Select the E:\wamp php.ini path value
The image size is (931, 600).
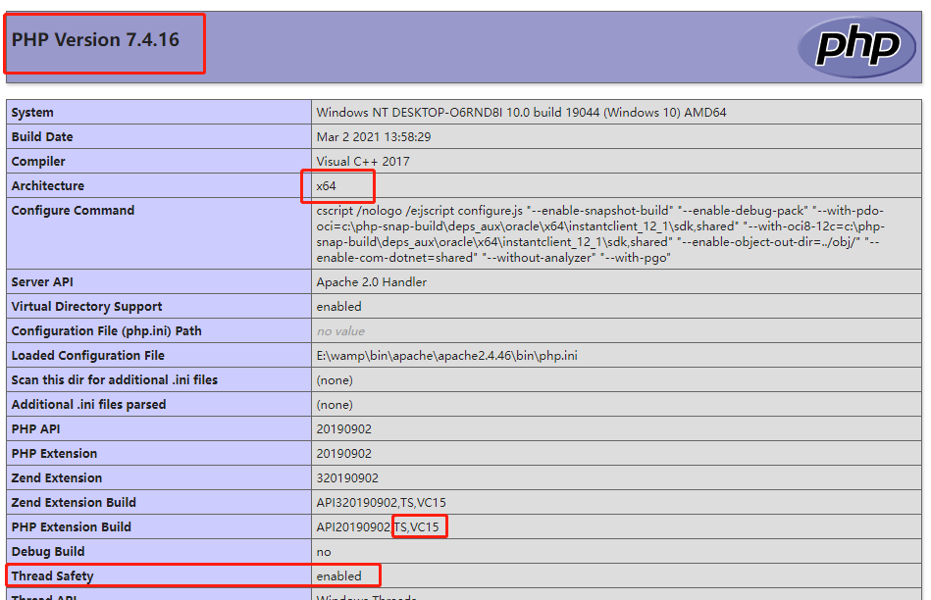coord(446,356)
